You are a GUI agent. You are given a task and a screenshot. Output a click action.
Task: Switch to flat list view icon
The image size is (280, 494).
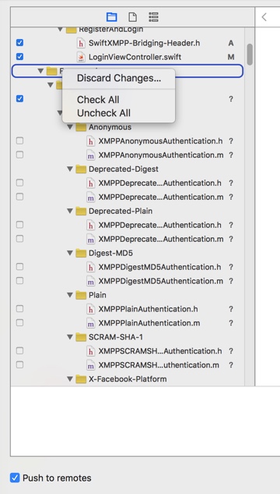[x=153, y=16]
